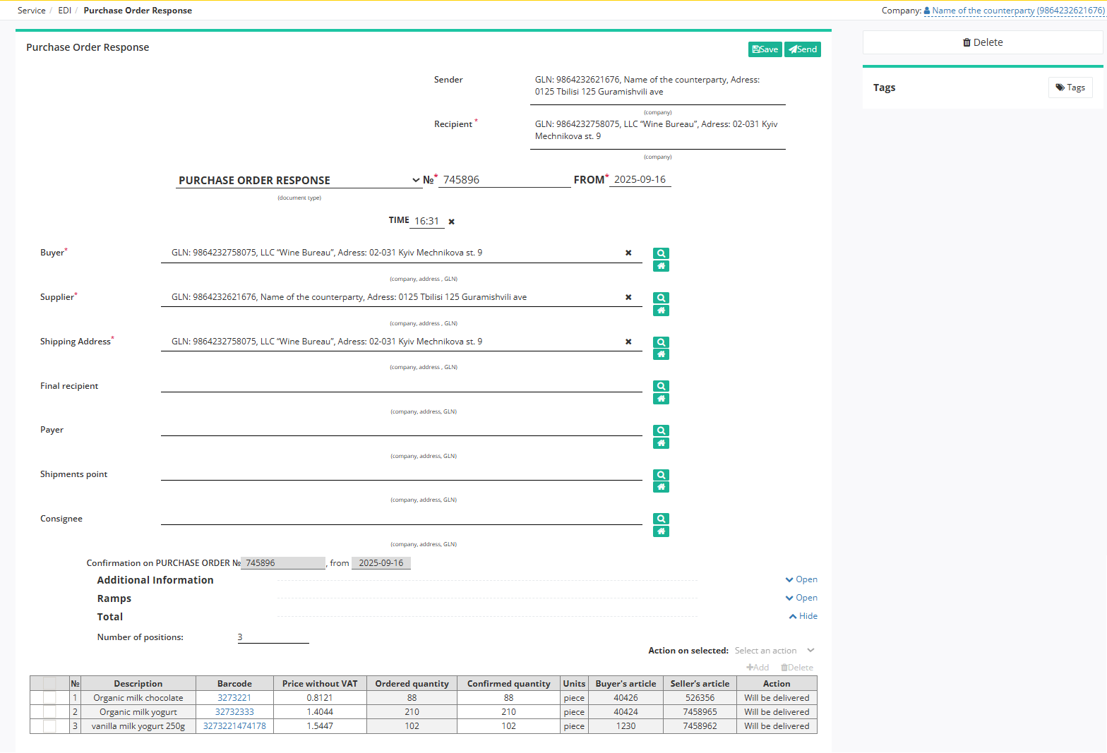Clear the TIME value 16:31
Viewport: 1107px width, 753px height.
click(452, 222)
